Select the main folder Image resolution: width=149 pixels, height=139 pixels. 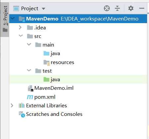tap(78, 45)
